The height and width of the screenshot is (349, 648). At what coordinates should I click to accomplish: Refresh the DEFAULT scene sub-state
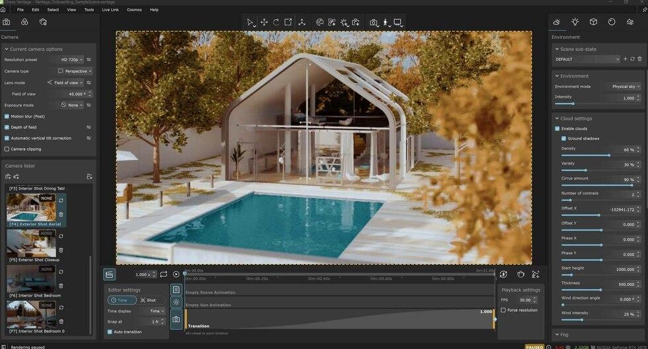point(632,59)
